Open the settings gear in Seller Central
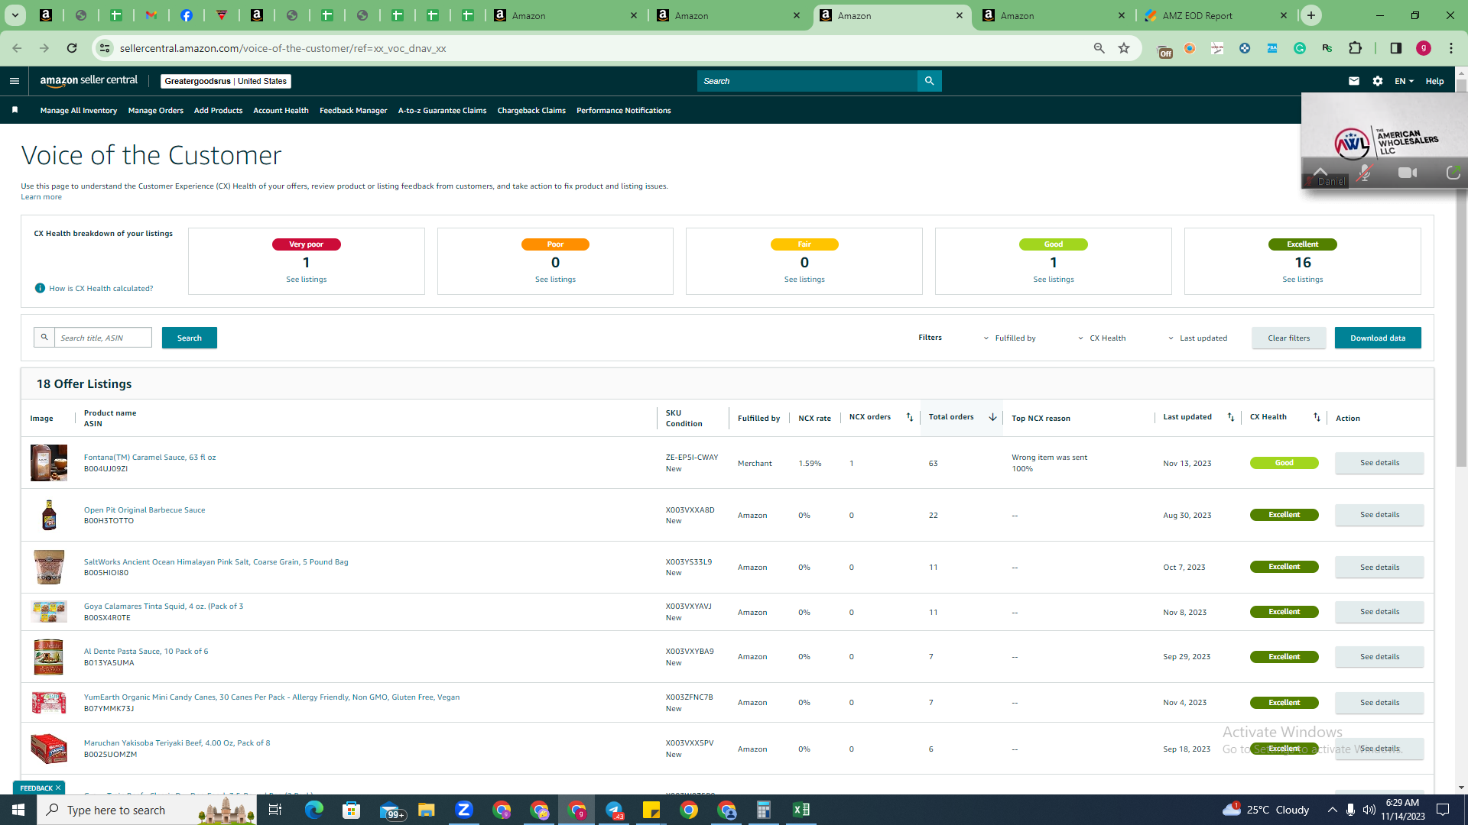The width and height of the screenshot is (1468, 825). pos(1377,81)
